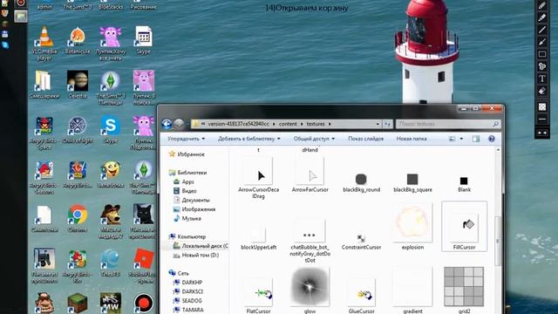558x314 pixels.
Task: Open the view options dropdown arrow
Action: point(461,139)
